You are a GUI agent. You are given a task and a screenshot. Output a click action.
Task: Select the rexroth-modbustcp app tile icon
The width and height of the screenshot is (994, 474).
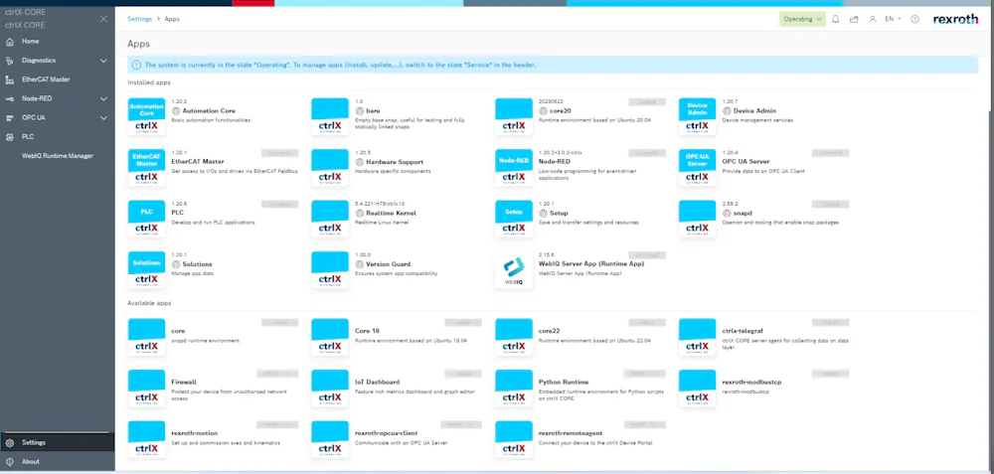pyautogui.click(x=698, y=388)
